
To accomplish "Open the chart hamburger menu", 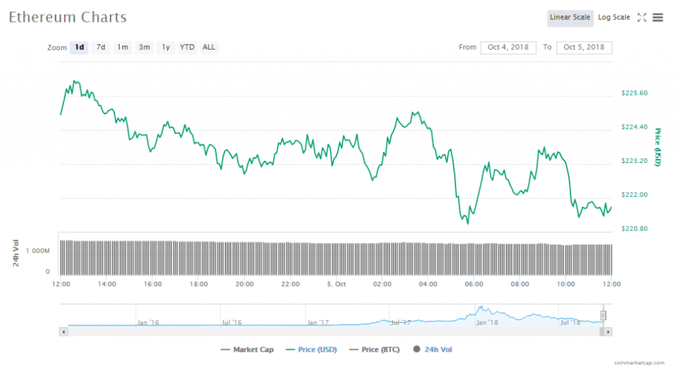I will [x=658, y=18].
